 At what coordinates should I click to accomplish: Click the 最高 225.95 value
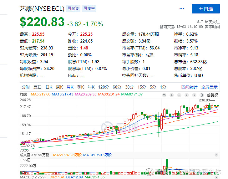tap(38, 34)
